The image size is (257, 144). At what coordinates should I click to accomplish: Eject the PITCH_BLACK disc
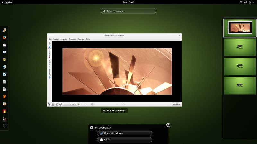point(125,140)
